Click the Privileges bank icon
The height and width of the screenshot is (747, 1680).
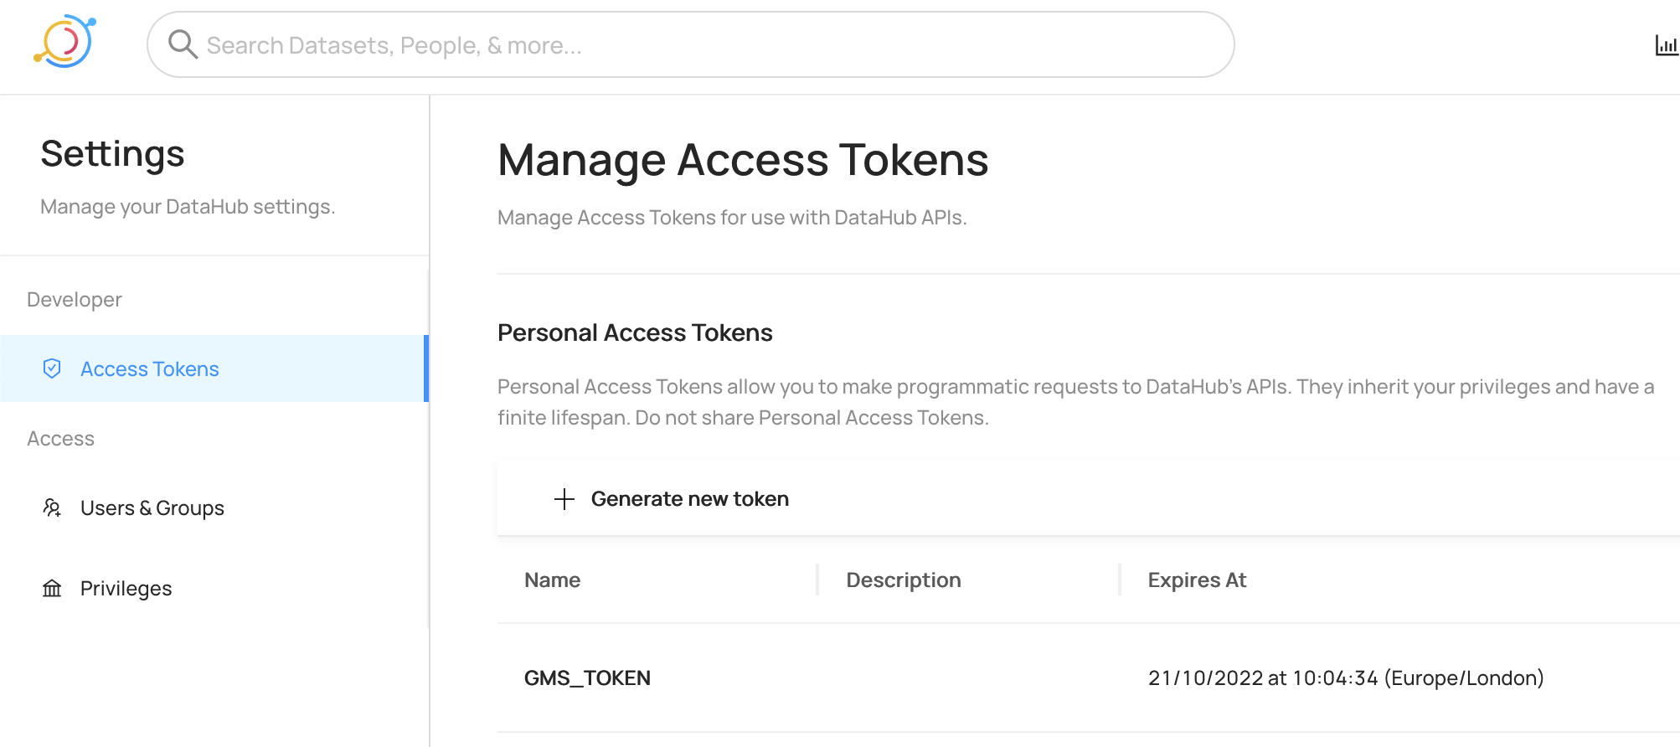52,589
